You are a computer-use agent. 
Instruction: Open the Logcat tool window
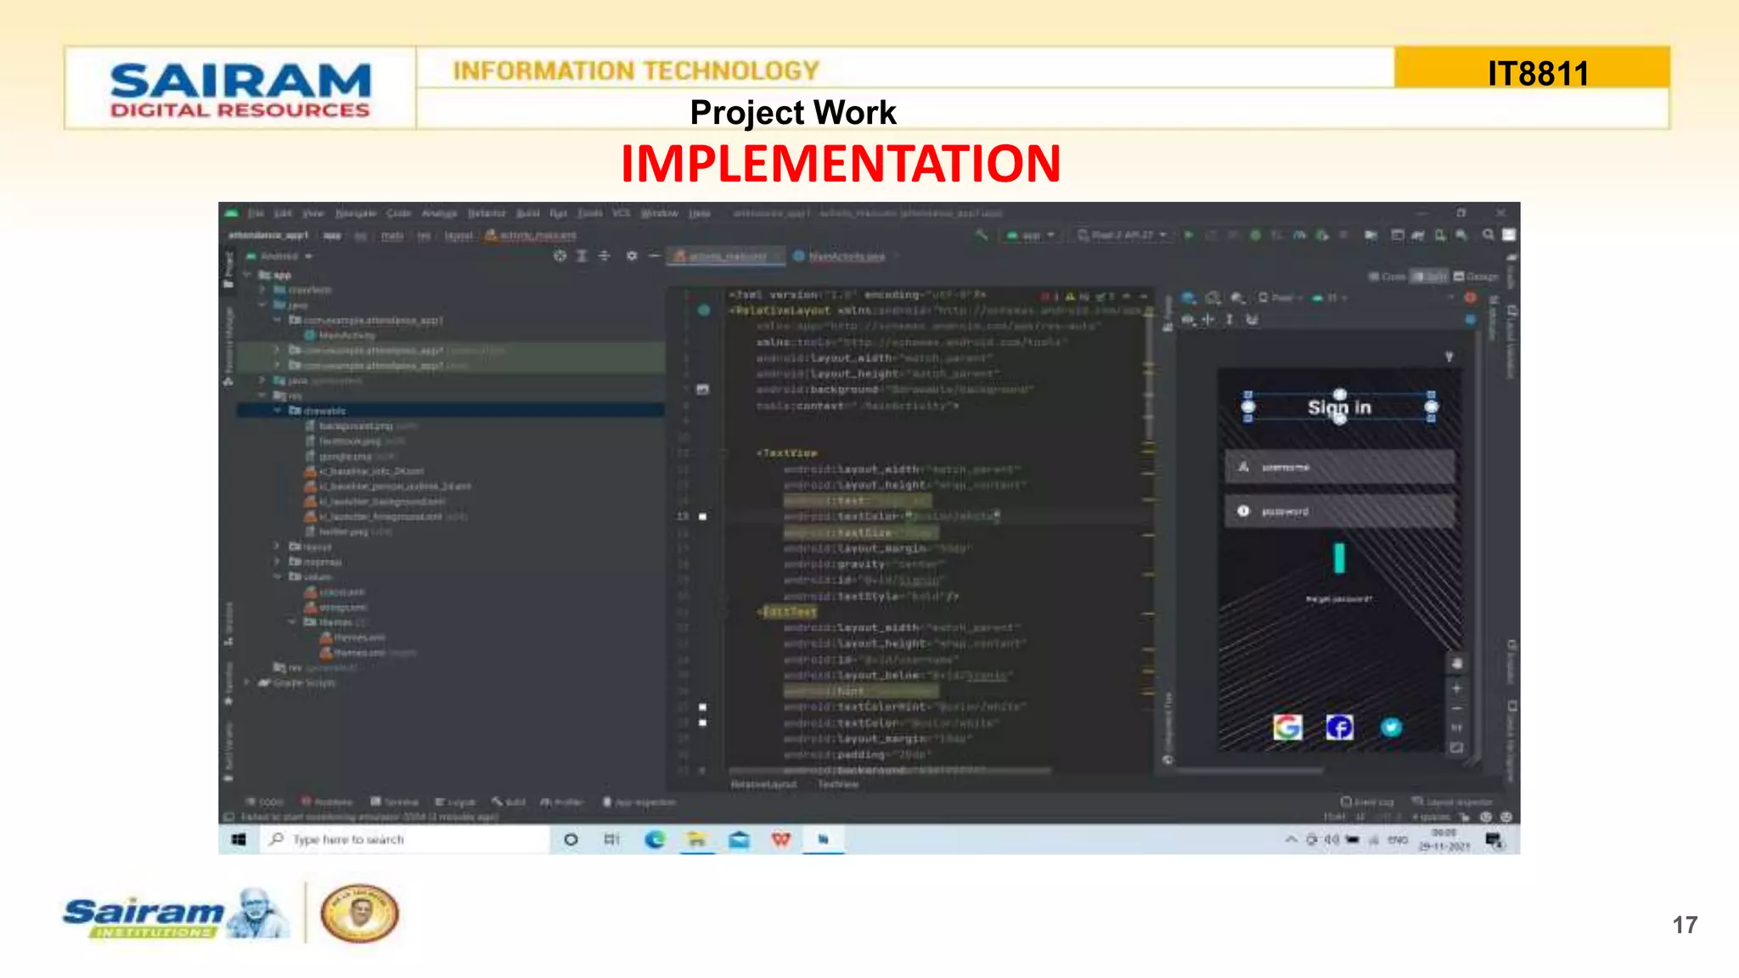[456, 802]
